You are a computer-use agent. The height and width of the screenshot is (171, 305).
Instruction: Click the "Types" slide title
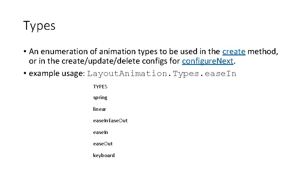39,26
